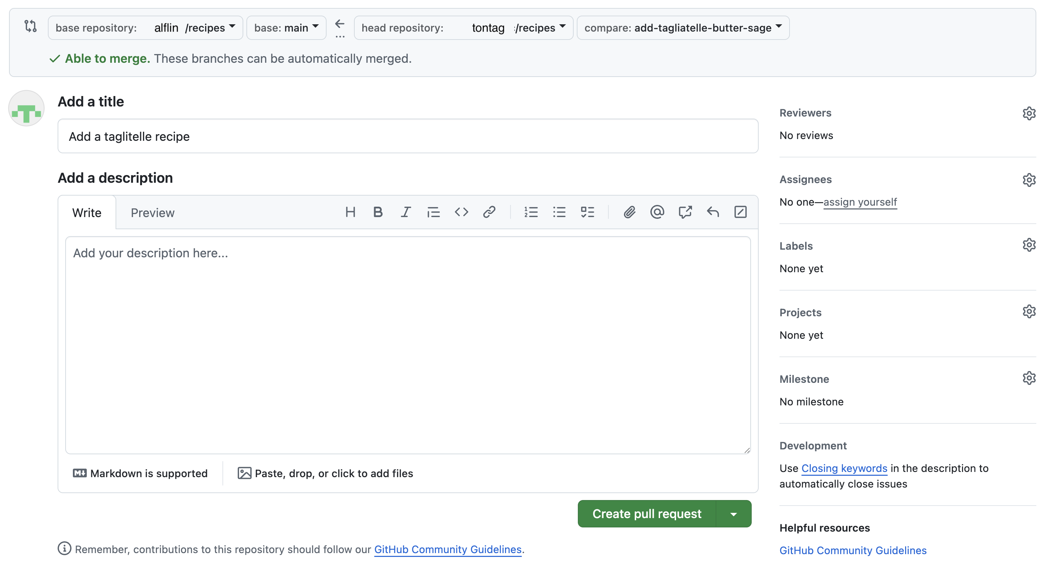Open Labels settings gear
This screenshot has height=568, width=1046.
[x=1029, y=245]
